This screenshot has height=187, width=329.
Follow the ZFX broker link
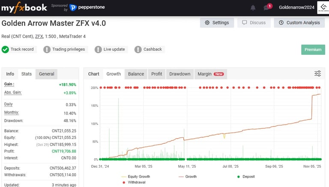pyautogui.click(x=39, y=36)
